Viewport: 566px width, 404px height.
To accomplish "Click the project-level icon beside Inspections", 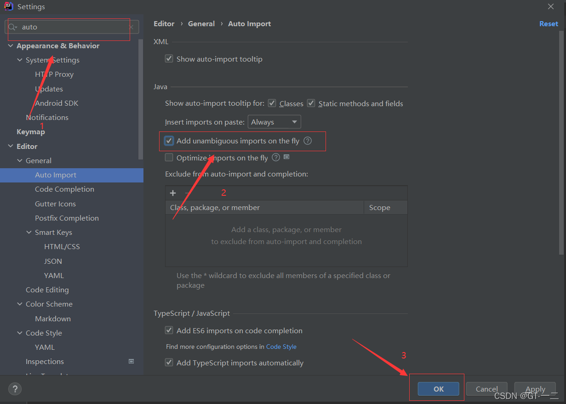I will point(131,361).
